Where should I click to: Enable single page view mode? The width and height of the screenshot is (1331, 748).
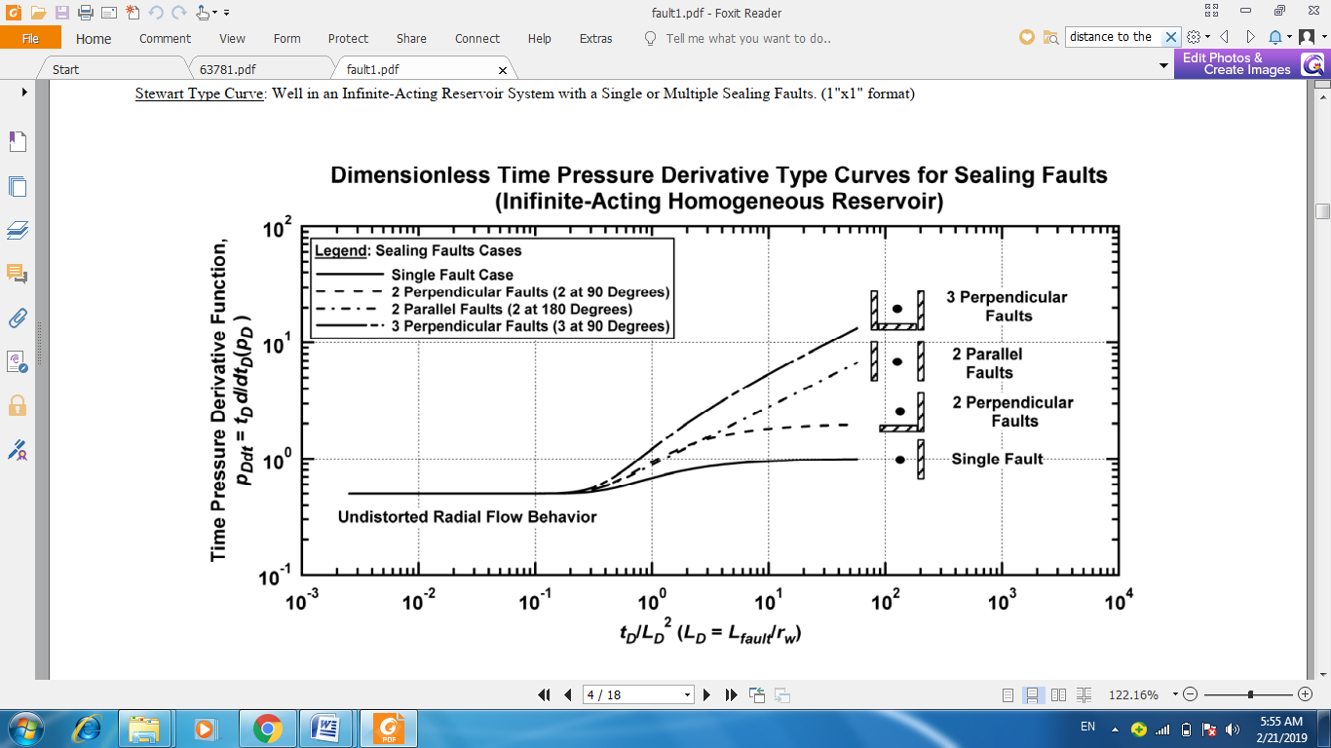(x=1008, y=694)
